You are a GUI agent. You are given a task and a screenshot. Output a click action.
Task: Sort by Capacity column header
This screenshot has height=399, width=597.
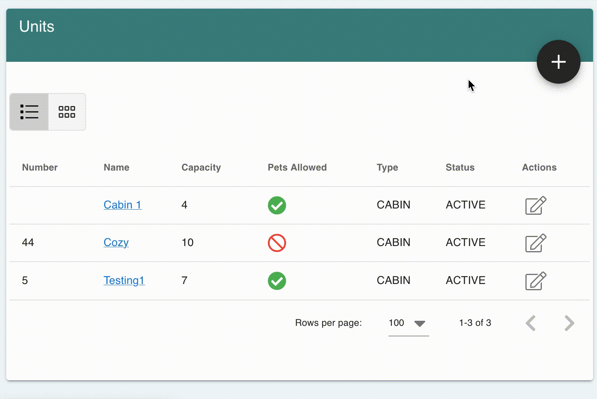[201, 167]
